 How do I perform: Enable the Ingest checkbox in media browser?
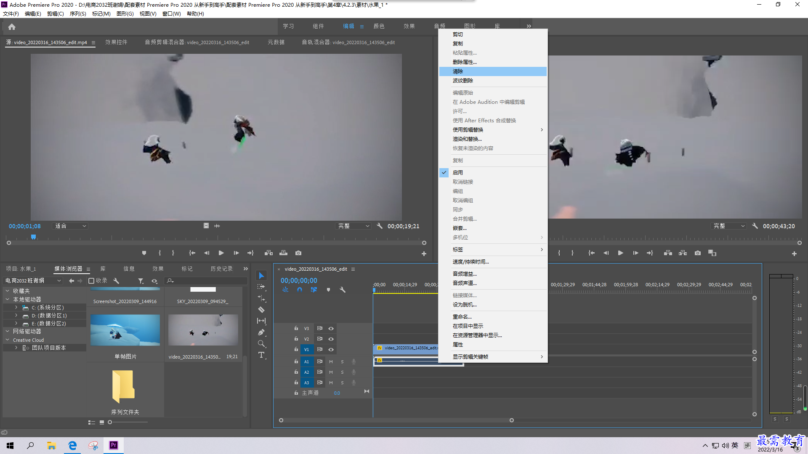(x=91, y=281)
